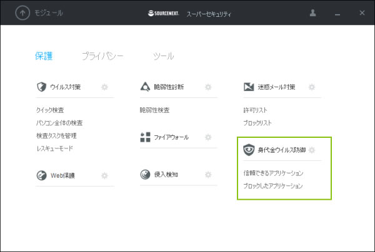Click the 身代金ウイルス防御 heading text
Viewport: 375px width, 252px height.
pos(282,150)
